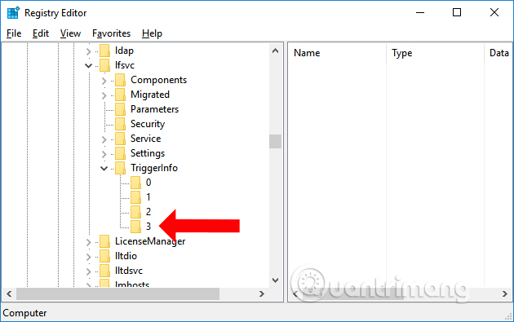Expand the ldap key
The height and width of the screenshot is (322, 514).
coord(88,51)
